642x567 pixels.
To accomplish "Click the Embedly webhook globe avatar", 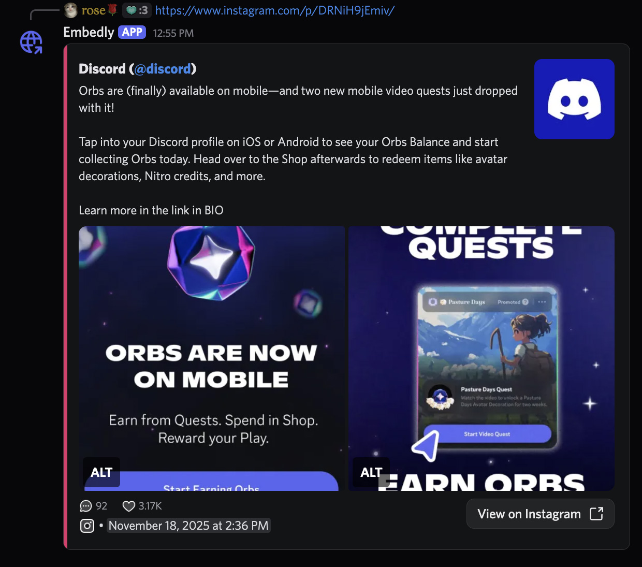I will pos(31,42).
